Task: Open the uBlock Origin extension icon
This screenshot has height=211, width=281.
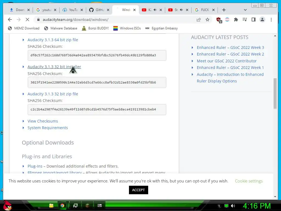Action: 219,20
